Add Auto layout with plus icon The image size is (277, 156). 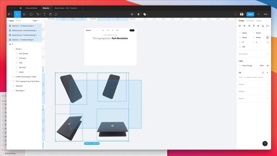(267, 54)
